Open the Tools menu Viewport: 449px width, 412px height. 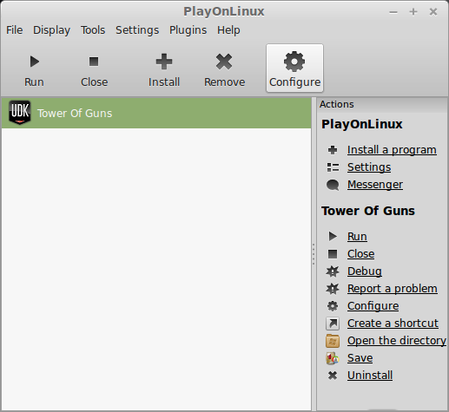(x=93, y=30)
